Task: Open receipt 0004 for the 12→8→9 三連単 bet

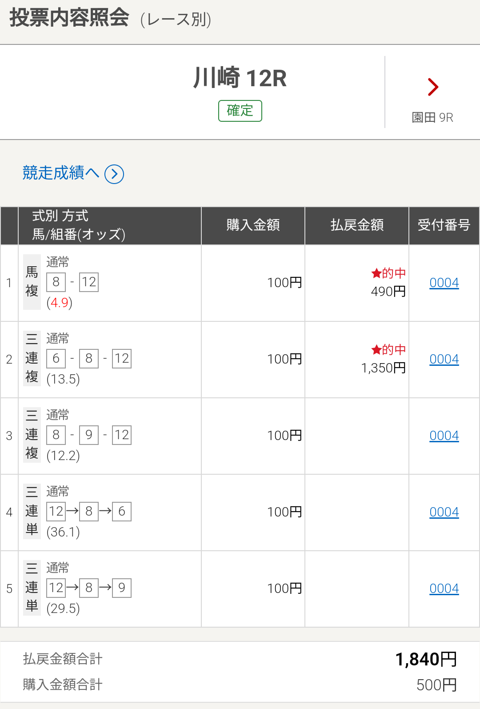Action: [x=444, y=589]
